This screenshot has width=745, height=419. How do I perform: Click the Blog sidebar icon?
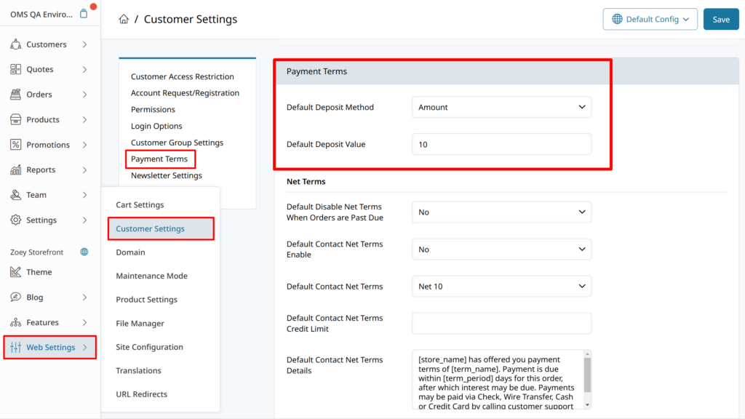pos(16,297)
